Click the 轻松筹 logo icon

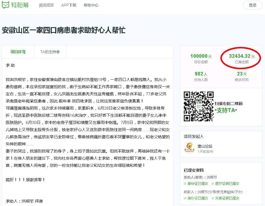6,5
